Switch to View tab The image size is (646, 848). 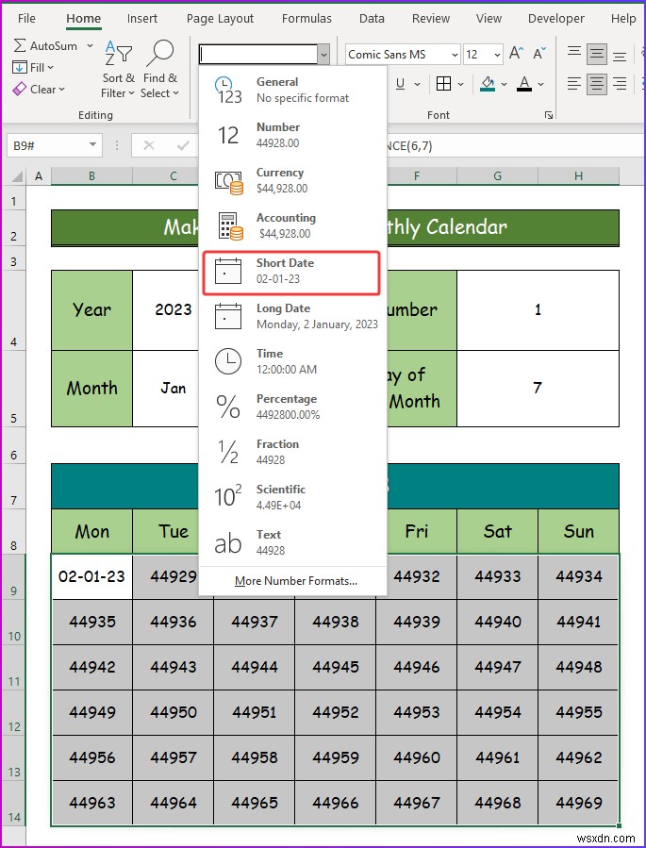click(489, 18)
